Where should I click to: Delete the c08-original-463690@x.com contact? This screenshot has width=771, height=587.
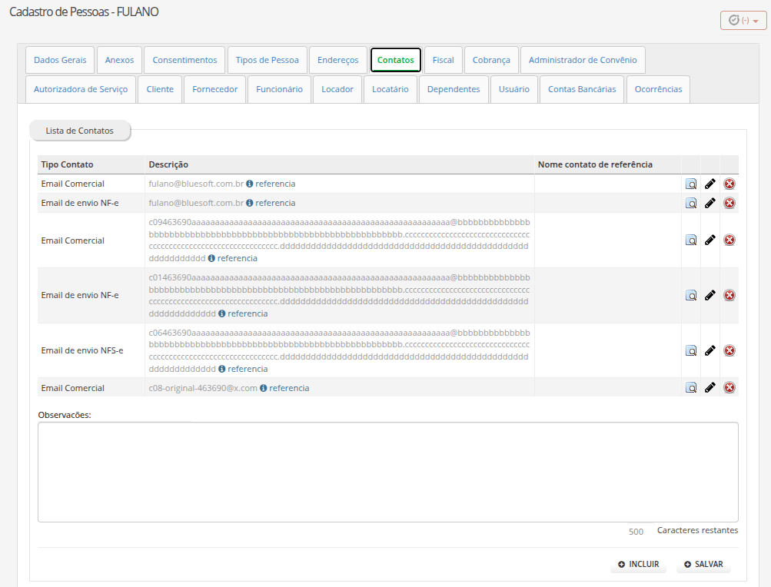point(729,387)
